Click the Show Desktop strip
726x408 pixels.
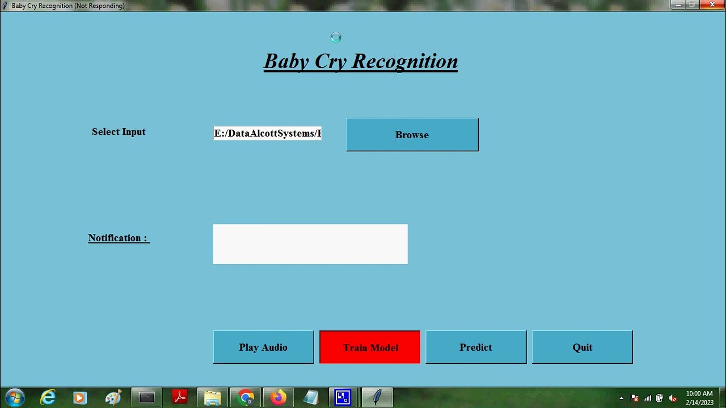coord(722,398)
